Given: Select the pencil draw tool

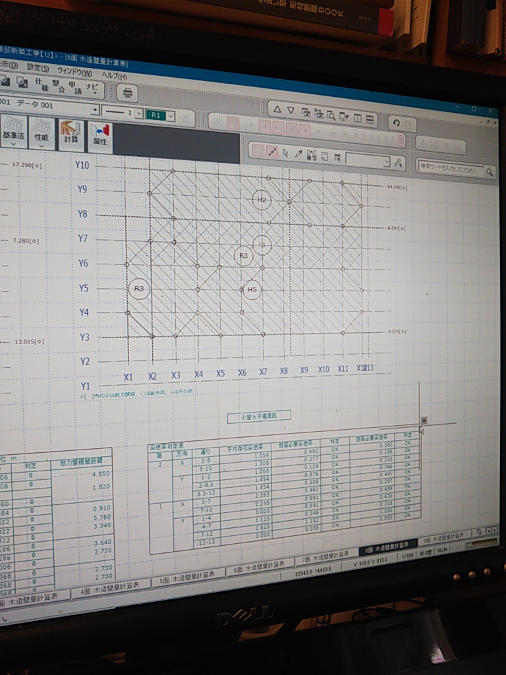Looking at the screenshot, I should (298, 154).
